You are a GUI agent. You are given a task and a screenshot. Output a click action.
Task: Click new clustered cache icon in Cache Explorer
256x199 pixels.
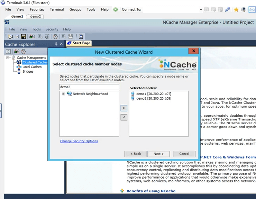[x=17, y=52]
